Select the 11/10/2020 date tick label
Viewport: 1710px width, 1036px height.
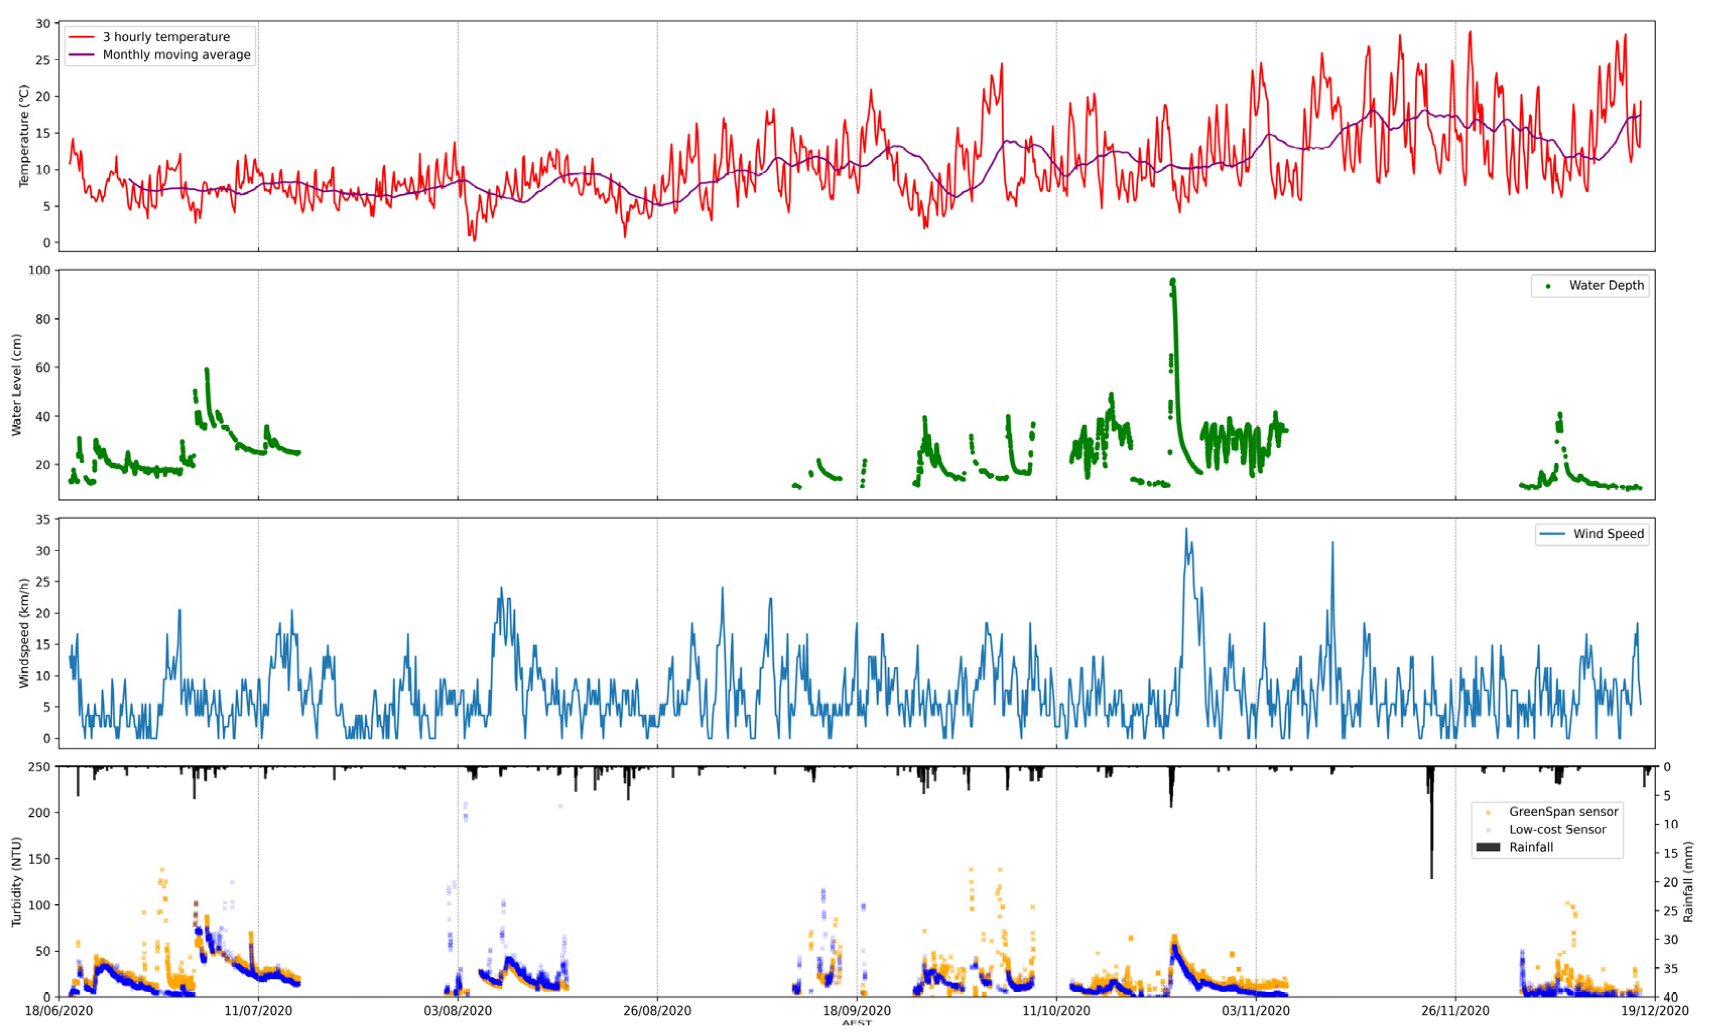click(1056, 1010)
